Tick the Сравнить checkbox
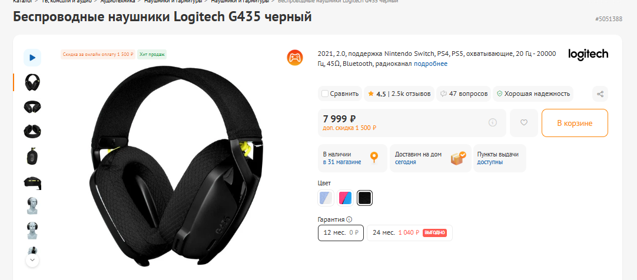Screen dimensions: 637x280 click(325, 94)
